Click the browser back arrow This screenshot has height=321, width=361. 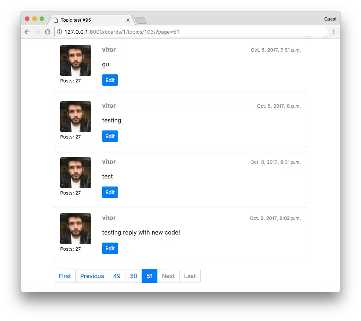tap(27, 32)
